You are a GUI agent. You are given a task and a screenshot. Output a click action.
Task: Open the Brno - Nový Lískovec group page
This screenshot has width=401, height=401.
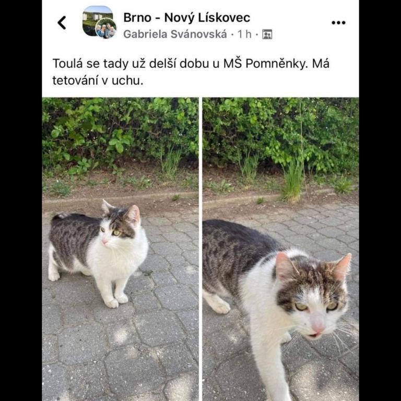(x=187, y=18)
